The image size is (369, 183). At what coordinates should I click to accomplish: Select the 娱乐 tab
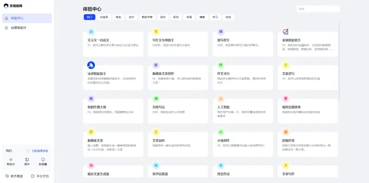tap(163, 17)
